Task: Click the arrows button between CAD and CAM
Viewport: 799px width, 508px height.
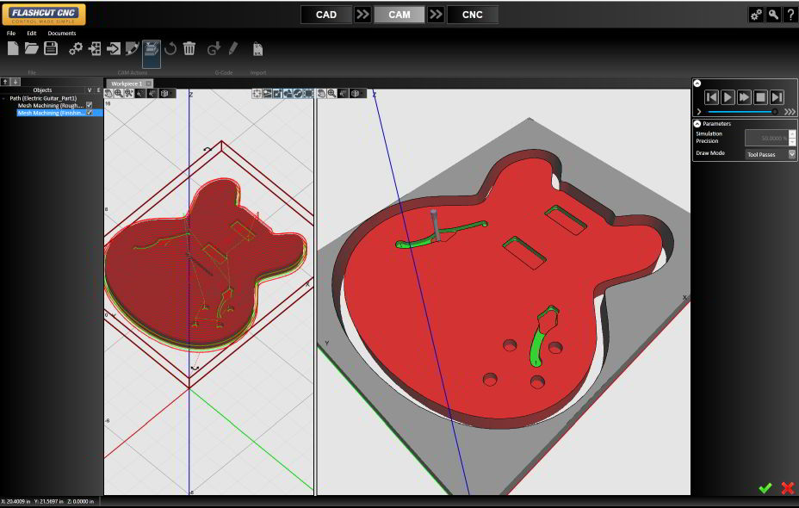Action: [x=362, y=15]
